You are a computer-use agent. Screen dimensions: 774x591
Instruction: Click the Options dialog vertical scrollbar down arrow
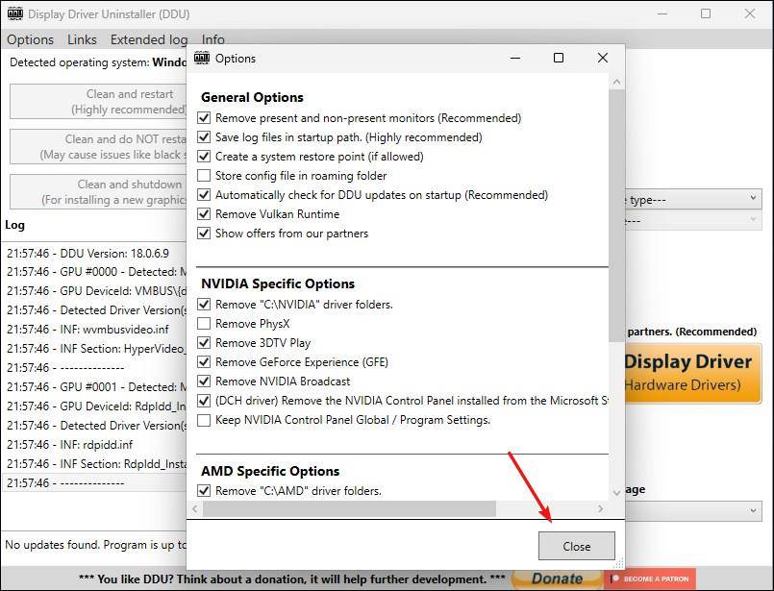coord(616,492)
